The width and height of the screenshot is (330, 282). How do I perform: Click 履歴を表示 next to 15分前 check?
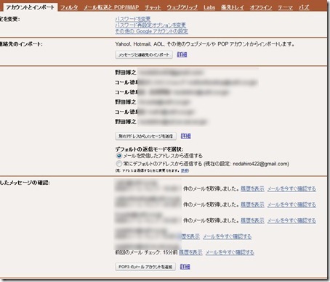click(x=190, y=252)
